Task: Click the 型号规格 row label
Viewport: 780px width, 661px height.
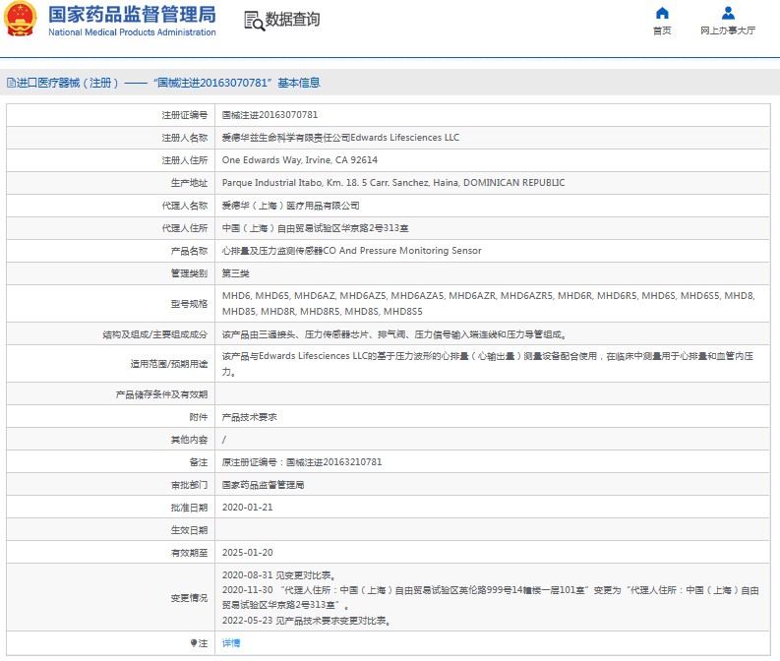Action: (x=189, y=304)
